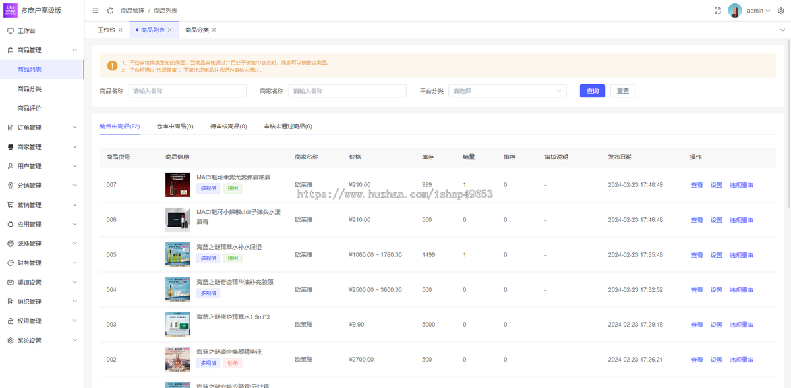The height and width of the screenshot is (388, 791).
Task: Expand the 商家管理 menu
Action: coord(74,147)
